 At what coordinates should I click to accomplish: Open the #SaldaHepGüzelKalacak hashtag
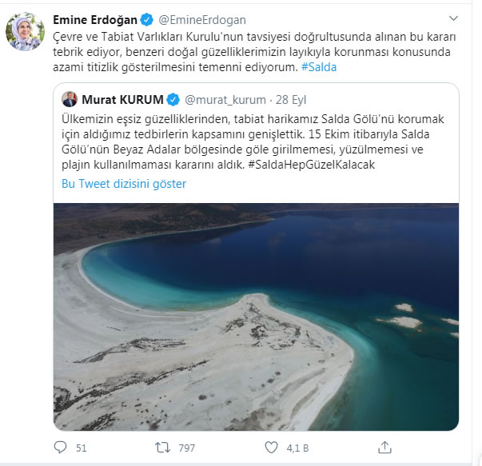pyautogui.click(x=312, y=165)
